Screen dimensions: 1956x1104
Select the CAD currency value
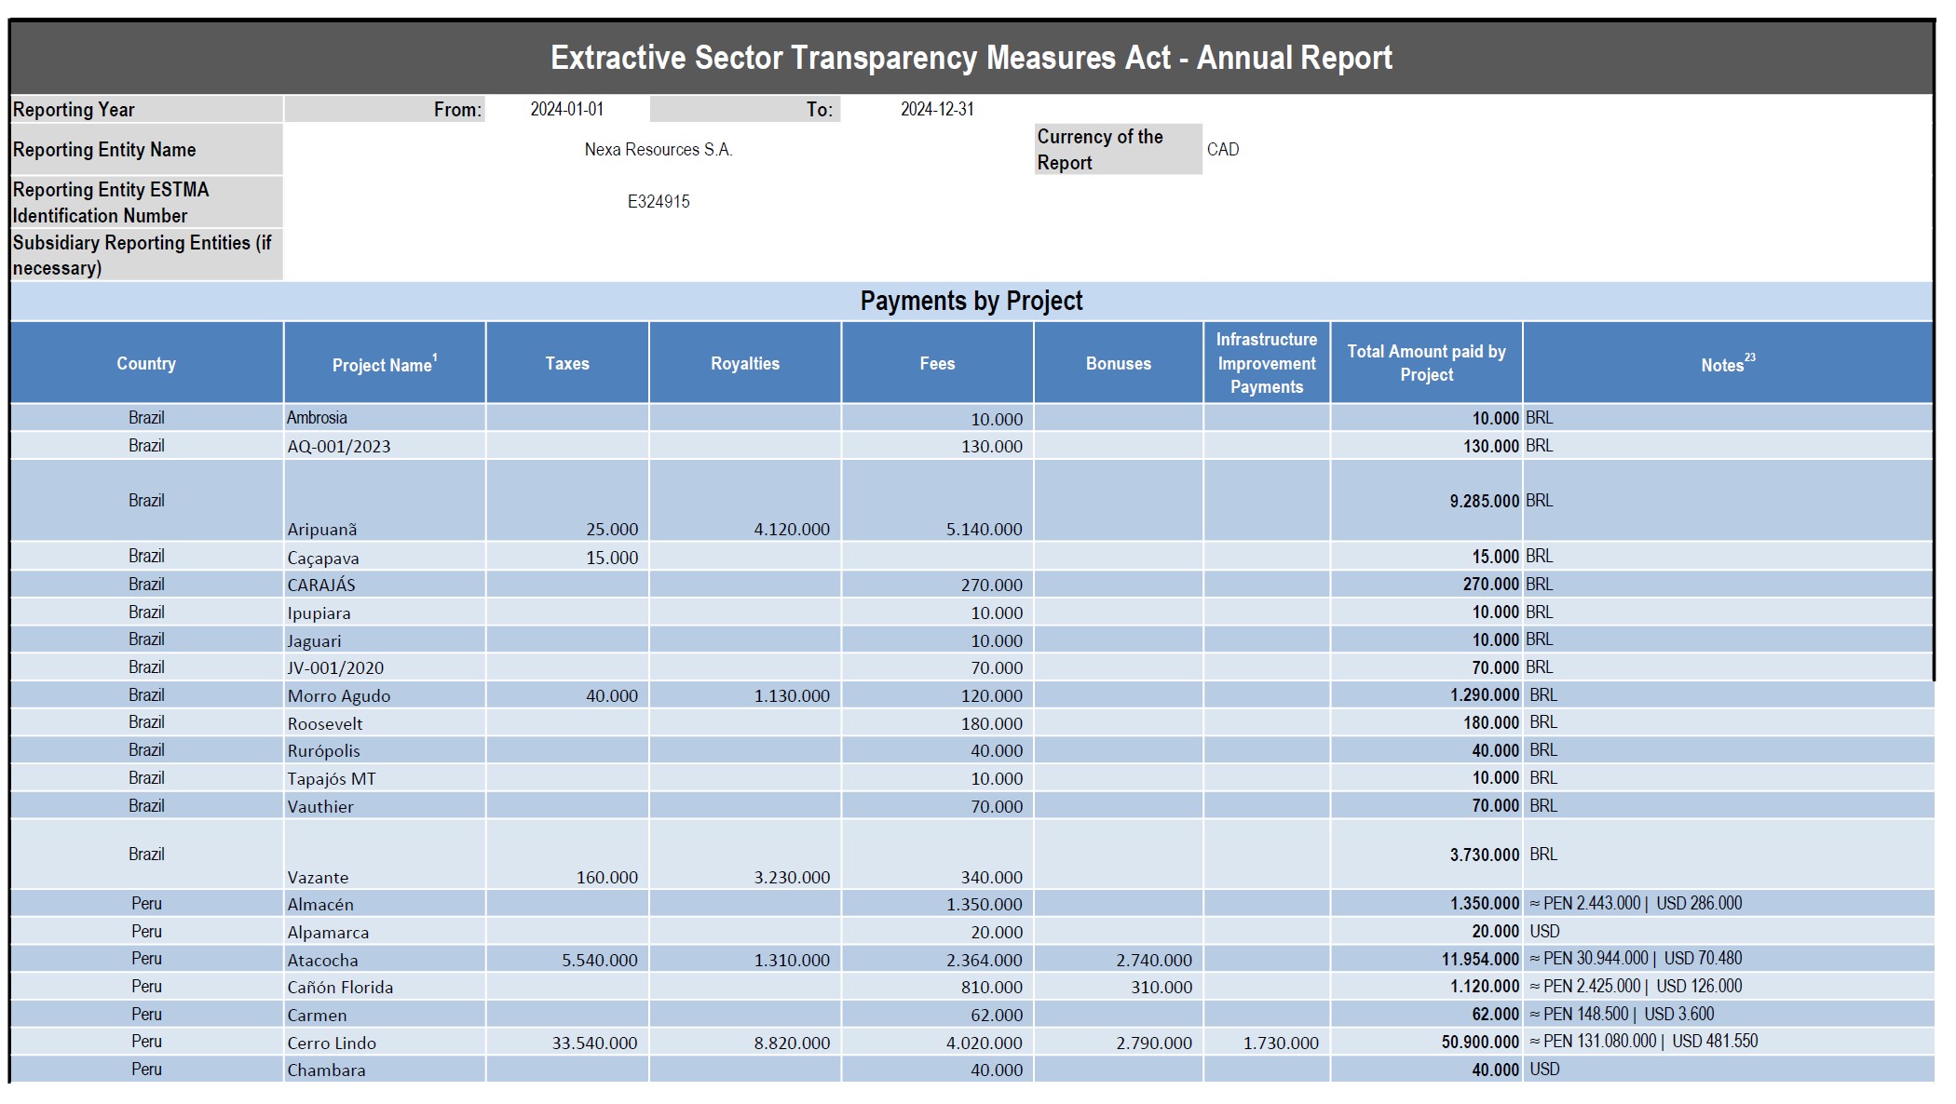[x=1222, y=149]
